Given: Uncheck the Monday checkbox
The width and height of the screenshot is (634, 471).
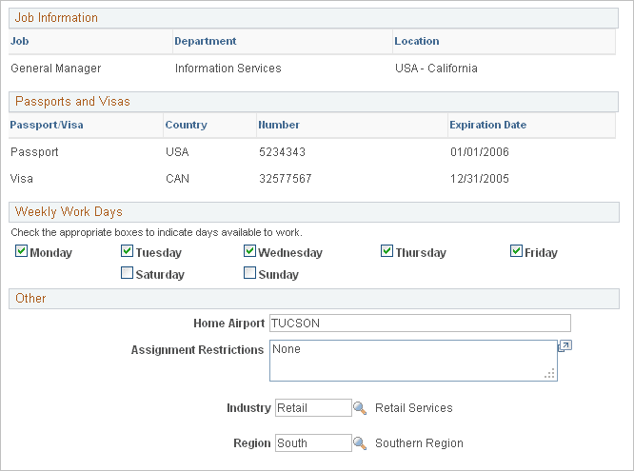Looking at the screenshot, I should coord(22,252).
